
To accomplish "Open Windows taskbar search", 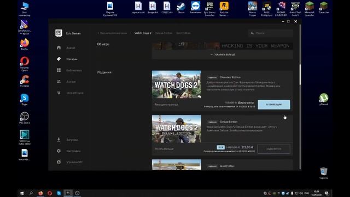I will click(31, 193).
